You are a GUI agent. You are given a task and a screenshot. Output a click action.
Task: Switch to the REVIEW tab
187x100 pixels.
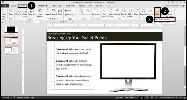[x=82, y=6]
